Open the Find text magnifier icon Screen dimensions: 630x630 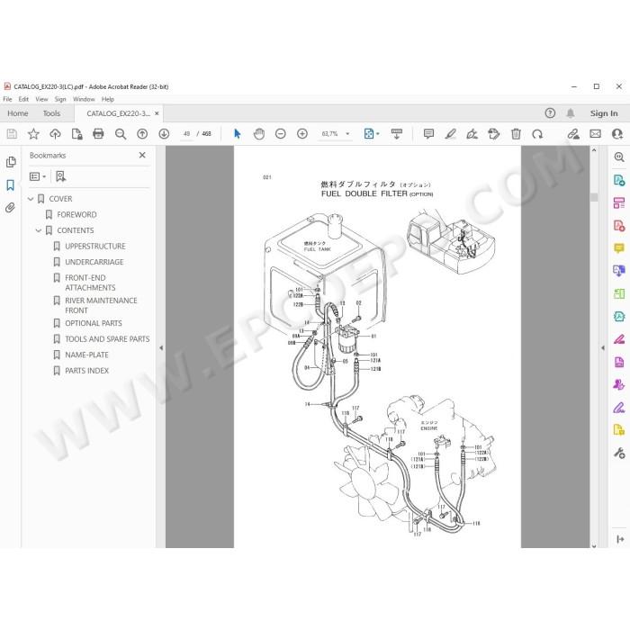[121, 133]
